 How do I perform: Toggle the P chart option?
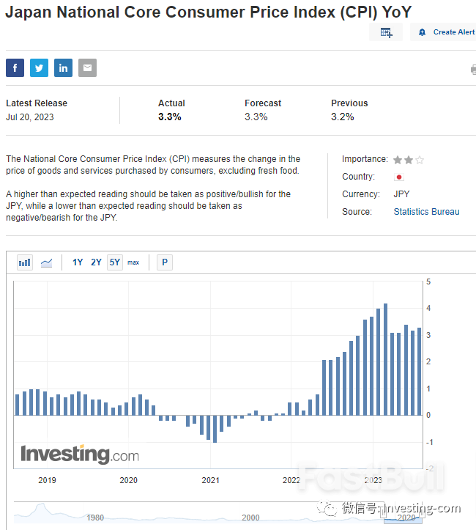tap(165, 262)
